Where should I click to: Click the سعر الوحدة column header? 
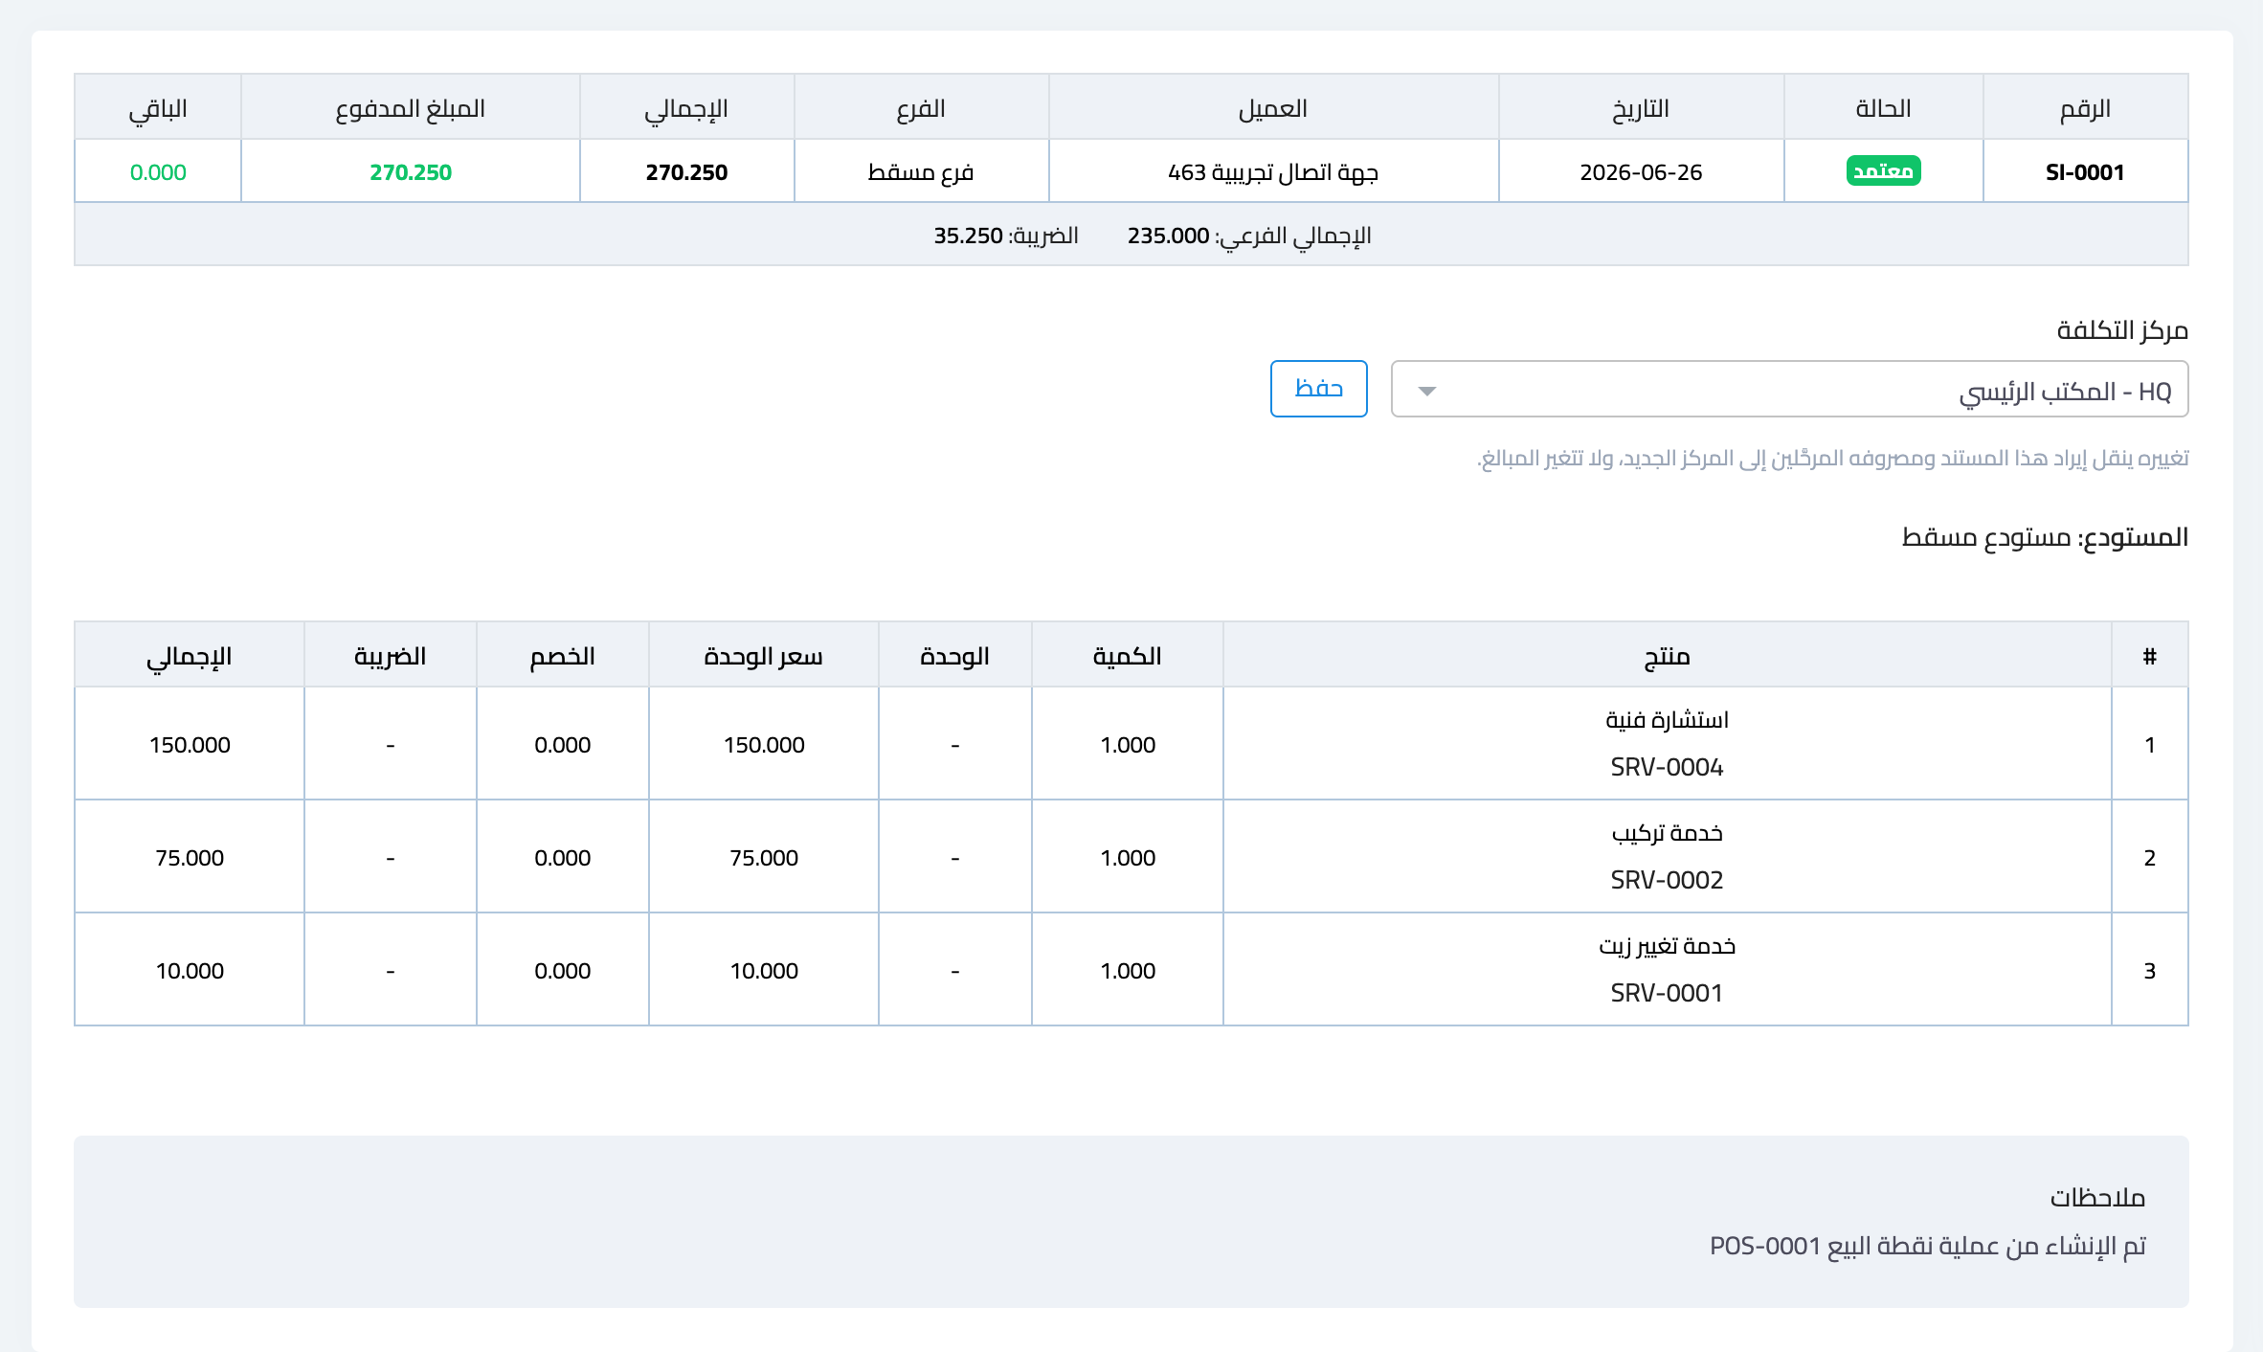(764, 656)
